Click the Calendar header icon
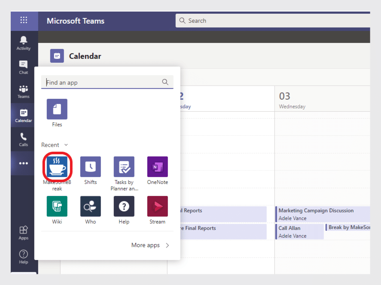The width and height of the screenshot is (381, 285). (57, 56)
